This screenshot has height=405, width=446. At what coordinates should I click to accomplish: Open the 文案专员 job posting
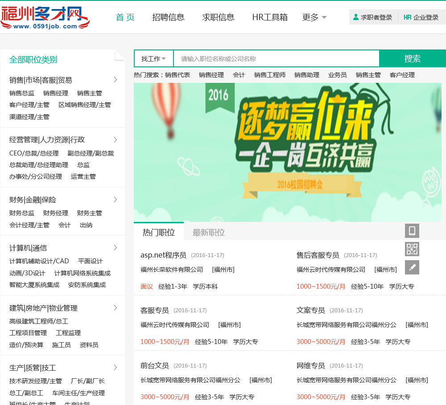[310, 310]
